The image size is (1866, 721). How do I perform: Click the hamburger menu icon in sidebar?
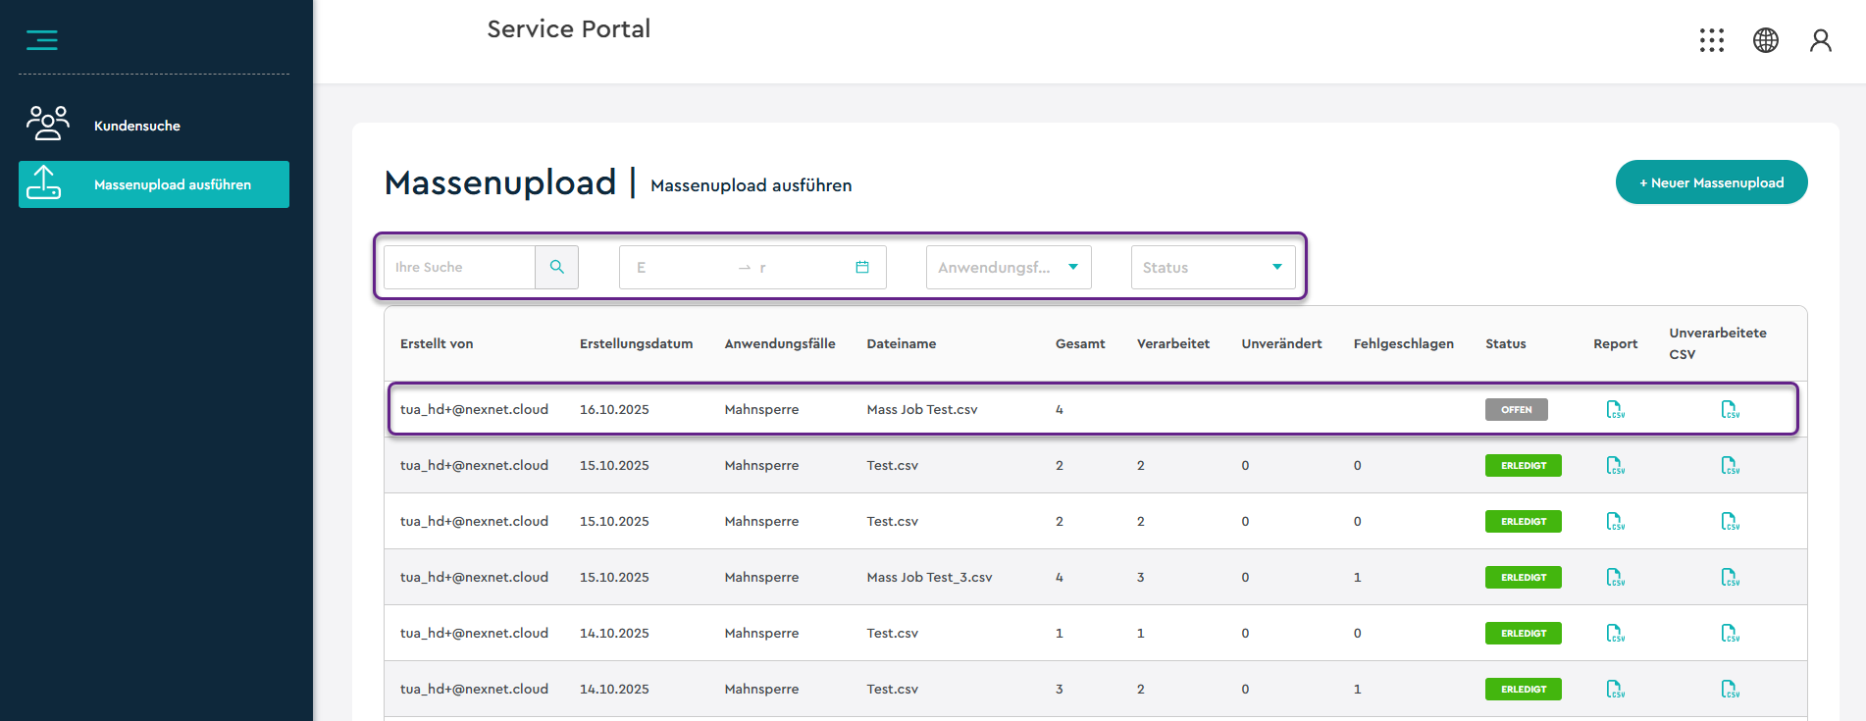point(41,40)
